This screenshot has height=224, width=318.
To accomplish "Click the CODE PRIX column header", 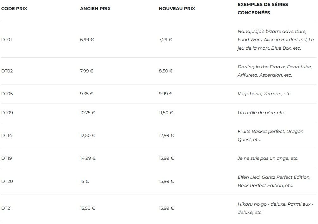I will coord(14,9).
